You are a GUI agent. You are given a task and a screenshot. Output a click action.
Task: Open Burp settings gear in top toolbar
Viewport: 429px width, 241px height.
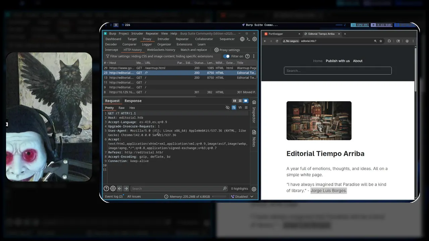(255, 39)
